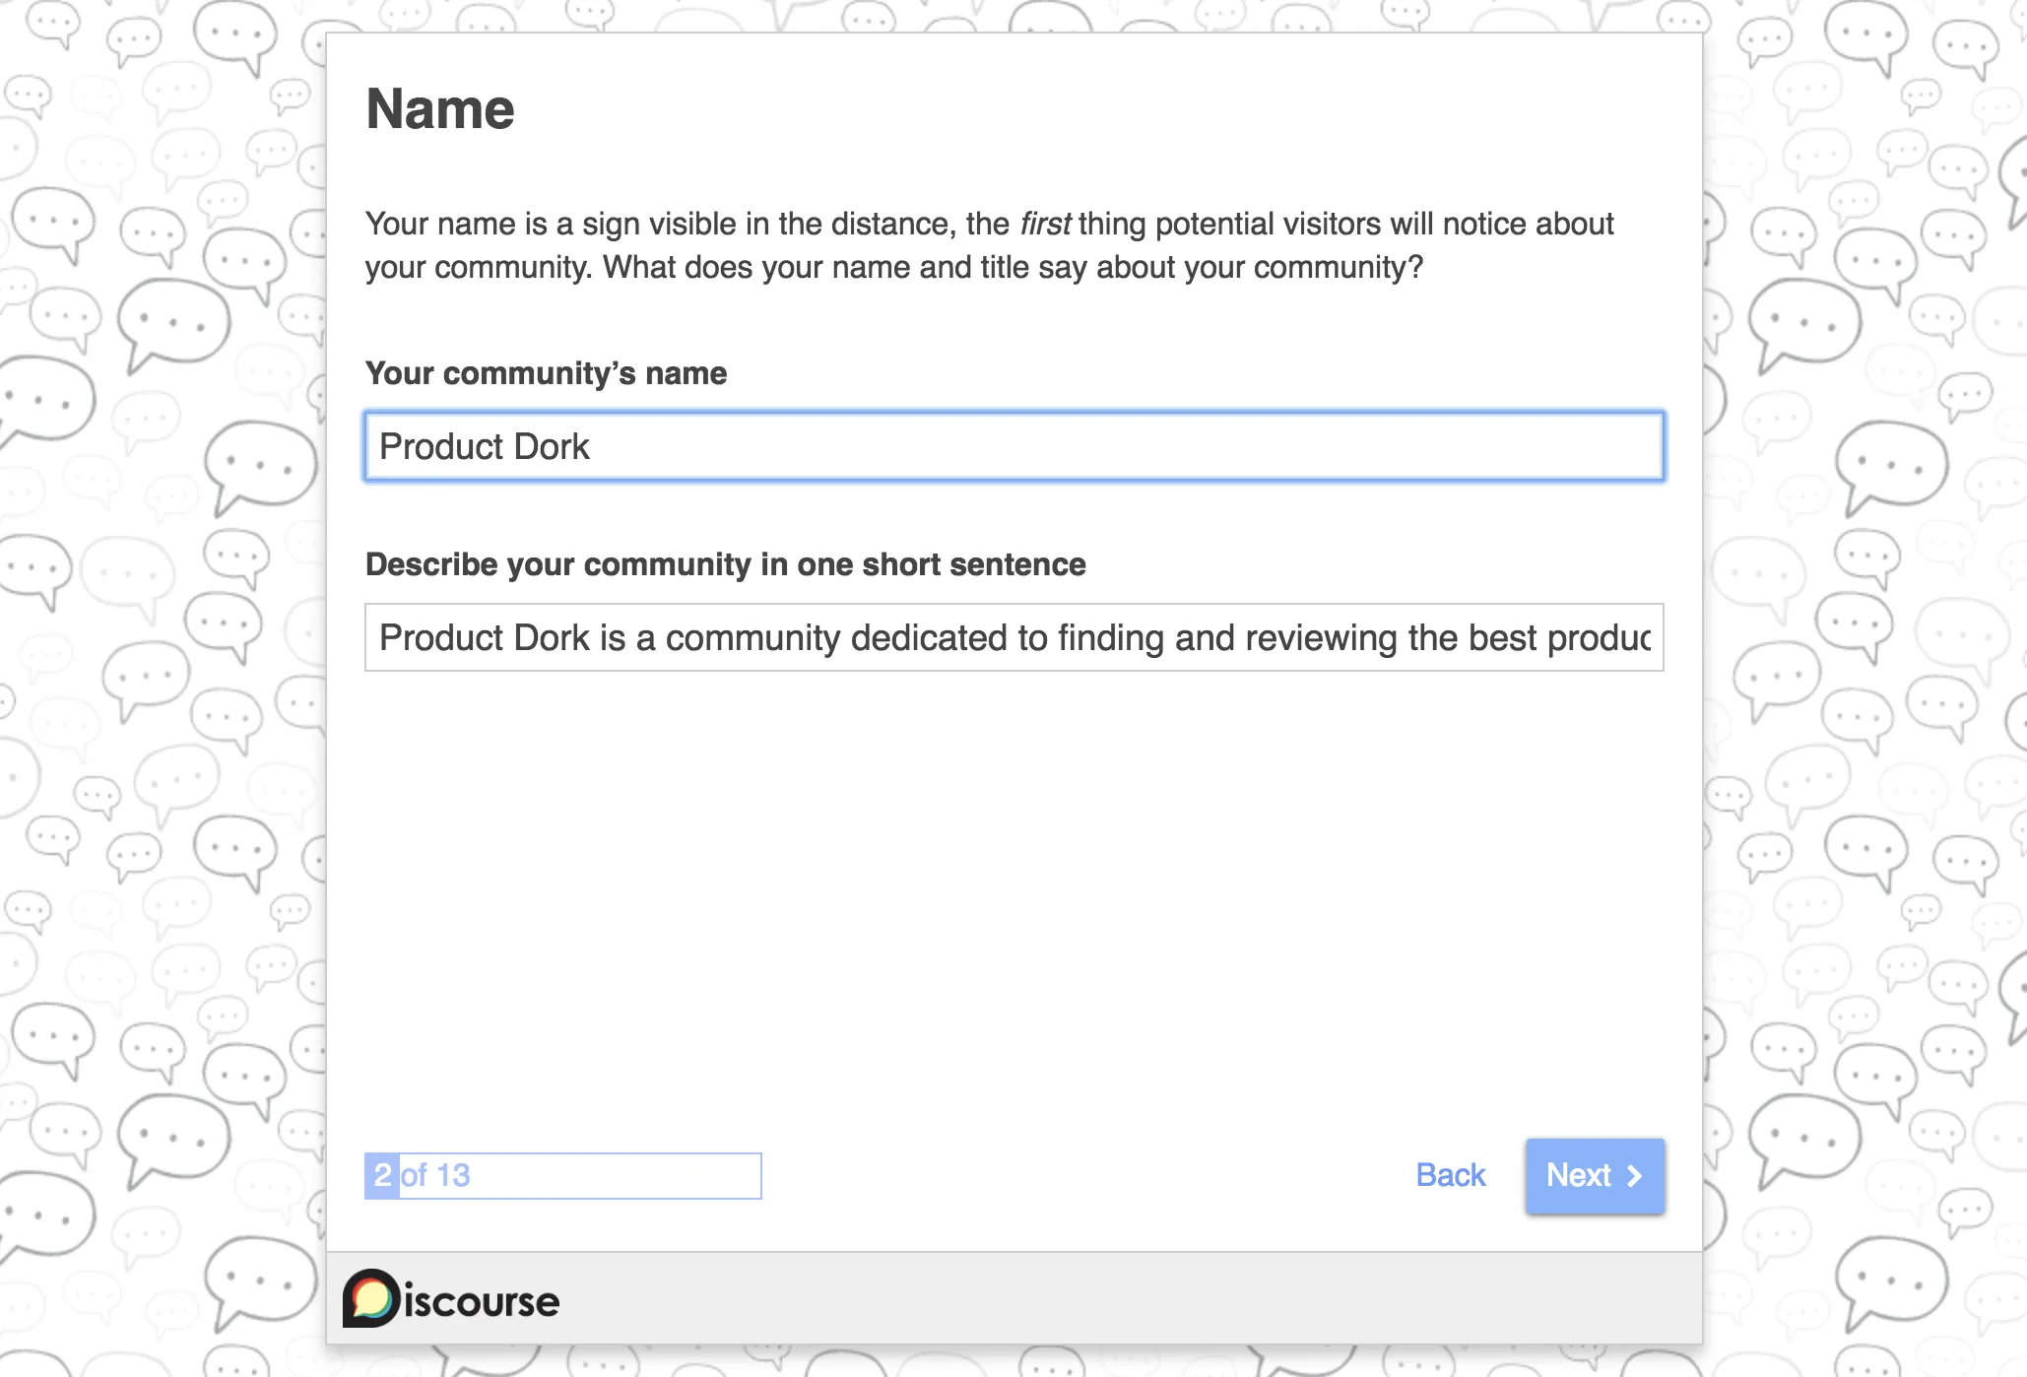Click the Product Dork text in name field
Viewport: 2027px width, 1377px height.
[x=484, y=446]
